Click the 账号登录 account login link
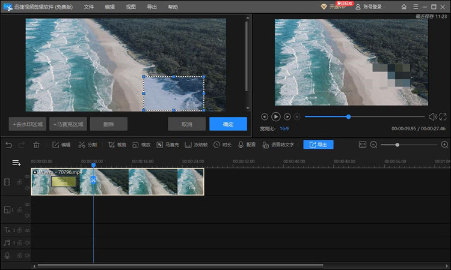The width and height of the screenshot is (451, 270). point(369,7)
